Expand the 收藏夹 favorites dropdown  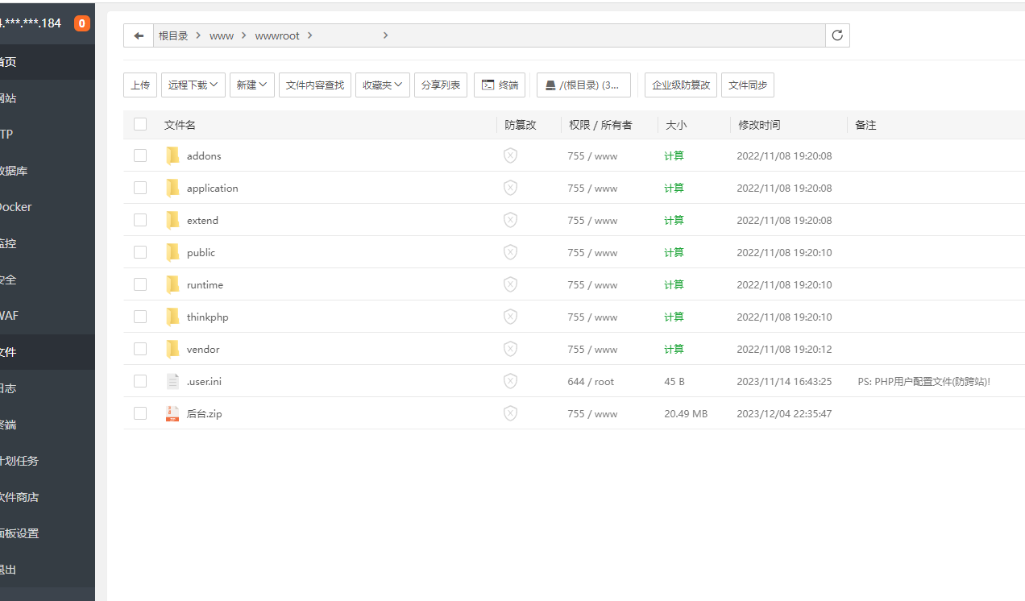click(x=383, y=85)
